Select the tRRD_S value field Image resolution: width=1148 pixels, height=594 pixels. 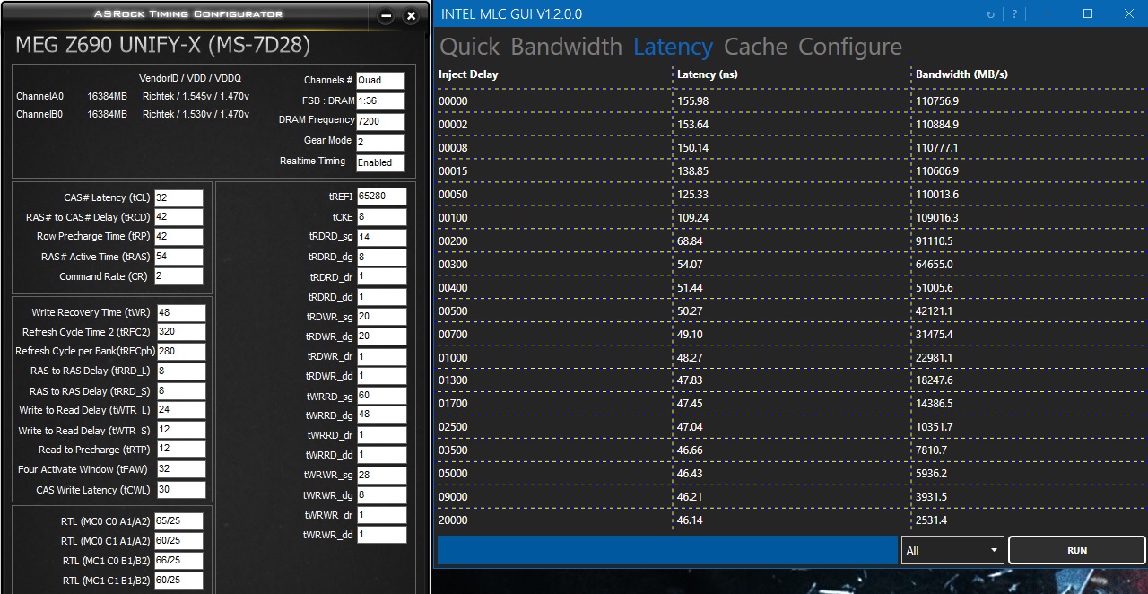coord(181,391)
